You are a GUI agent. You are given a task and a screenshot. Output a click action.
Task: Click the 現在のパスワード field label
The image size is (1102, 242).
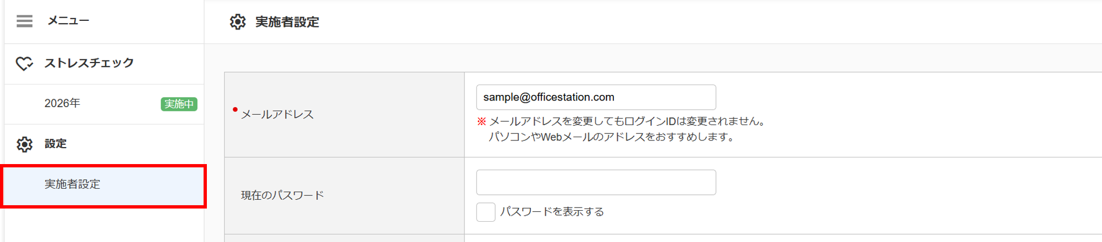[282, 195]
